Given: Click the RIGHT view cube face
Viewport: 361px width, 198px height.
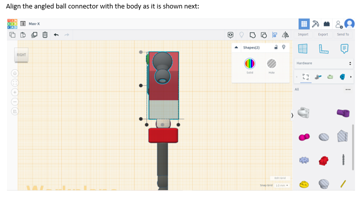Looking at the screenshot, I should [x=21, y=55].
